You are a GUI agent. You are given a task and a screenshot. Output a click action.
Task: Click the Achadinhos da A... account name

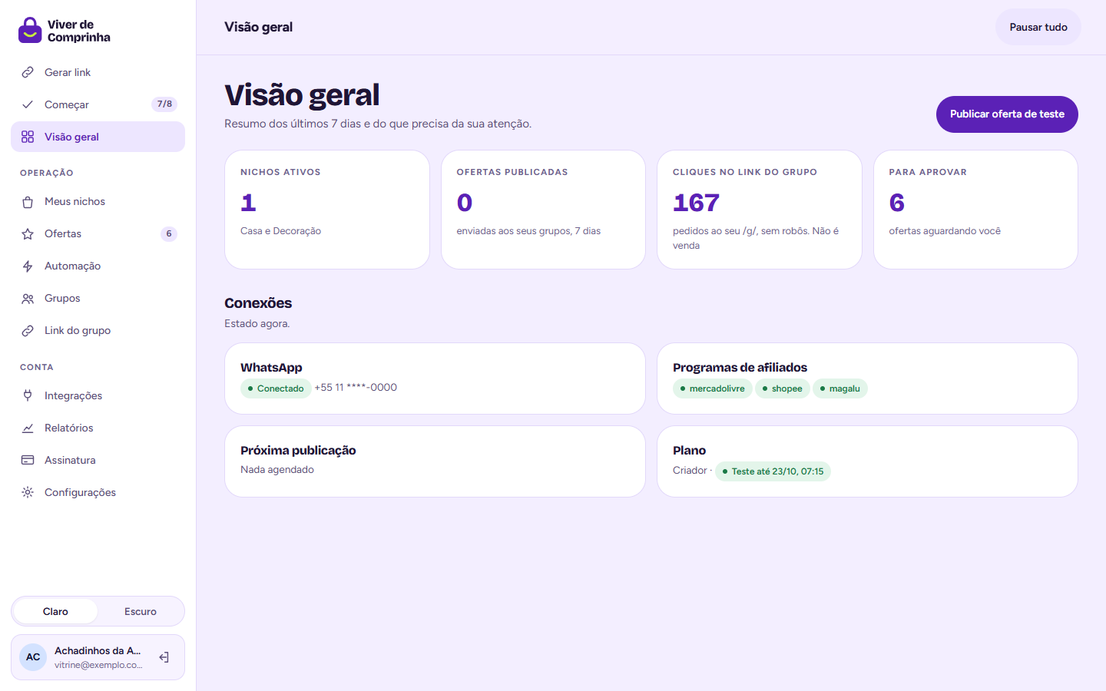(x=98, y=650)
